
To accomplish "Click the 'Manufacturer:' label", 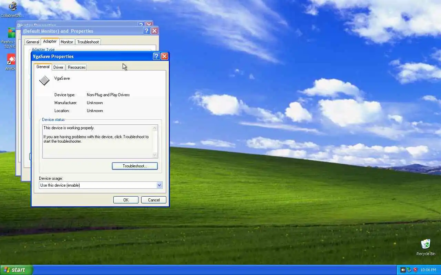I will pyautogui.click(x=66, y=103).
